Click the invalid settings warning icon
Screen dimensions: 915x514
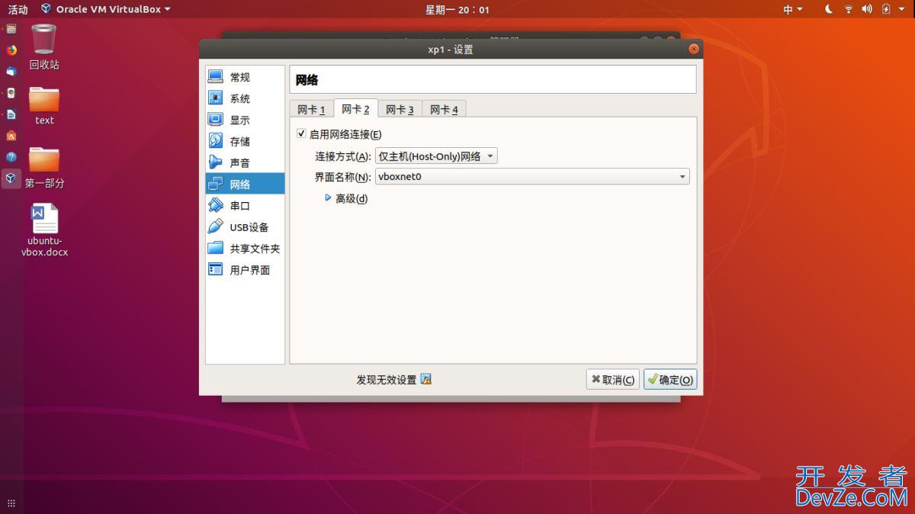[426, 379]
